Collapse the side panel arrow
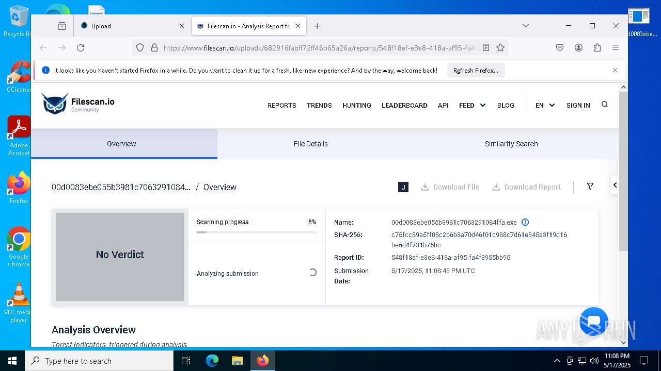The height and width of the screenshot is (371, 661). 615,185
